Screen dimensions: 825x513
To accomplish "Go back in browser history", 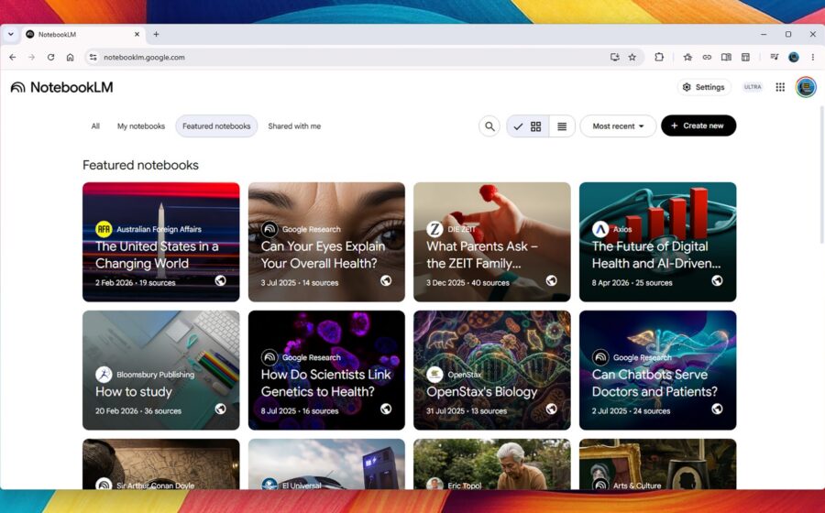I will pos(13,58).
